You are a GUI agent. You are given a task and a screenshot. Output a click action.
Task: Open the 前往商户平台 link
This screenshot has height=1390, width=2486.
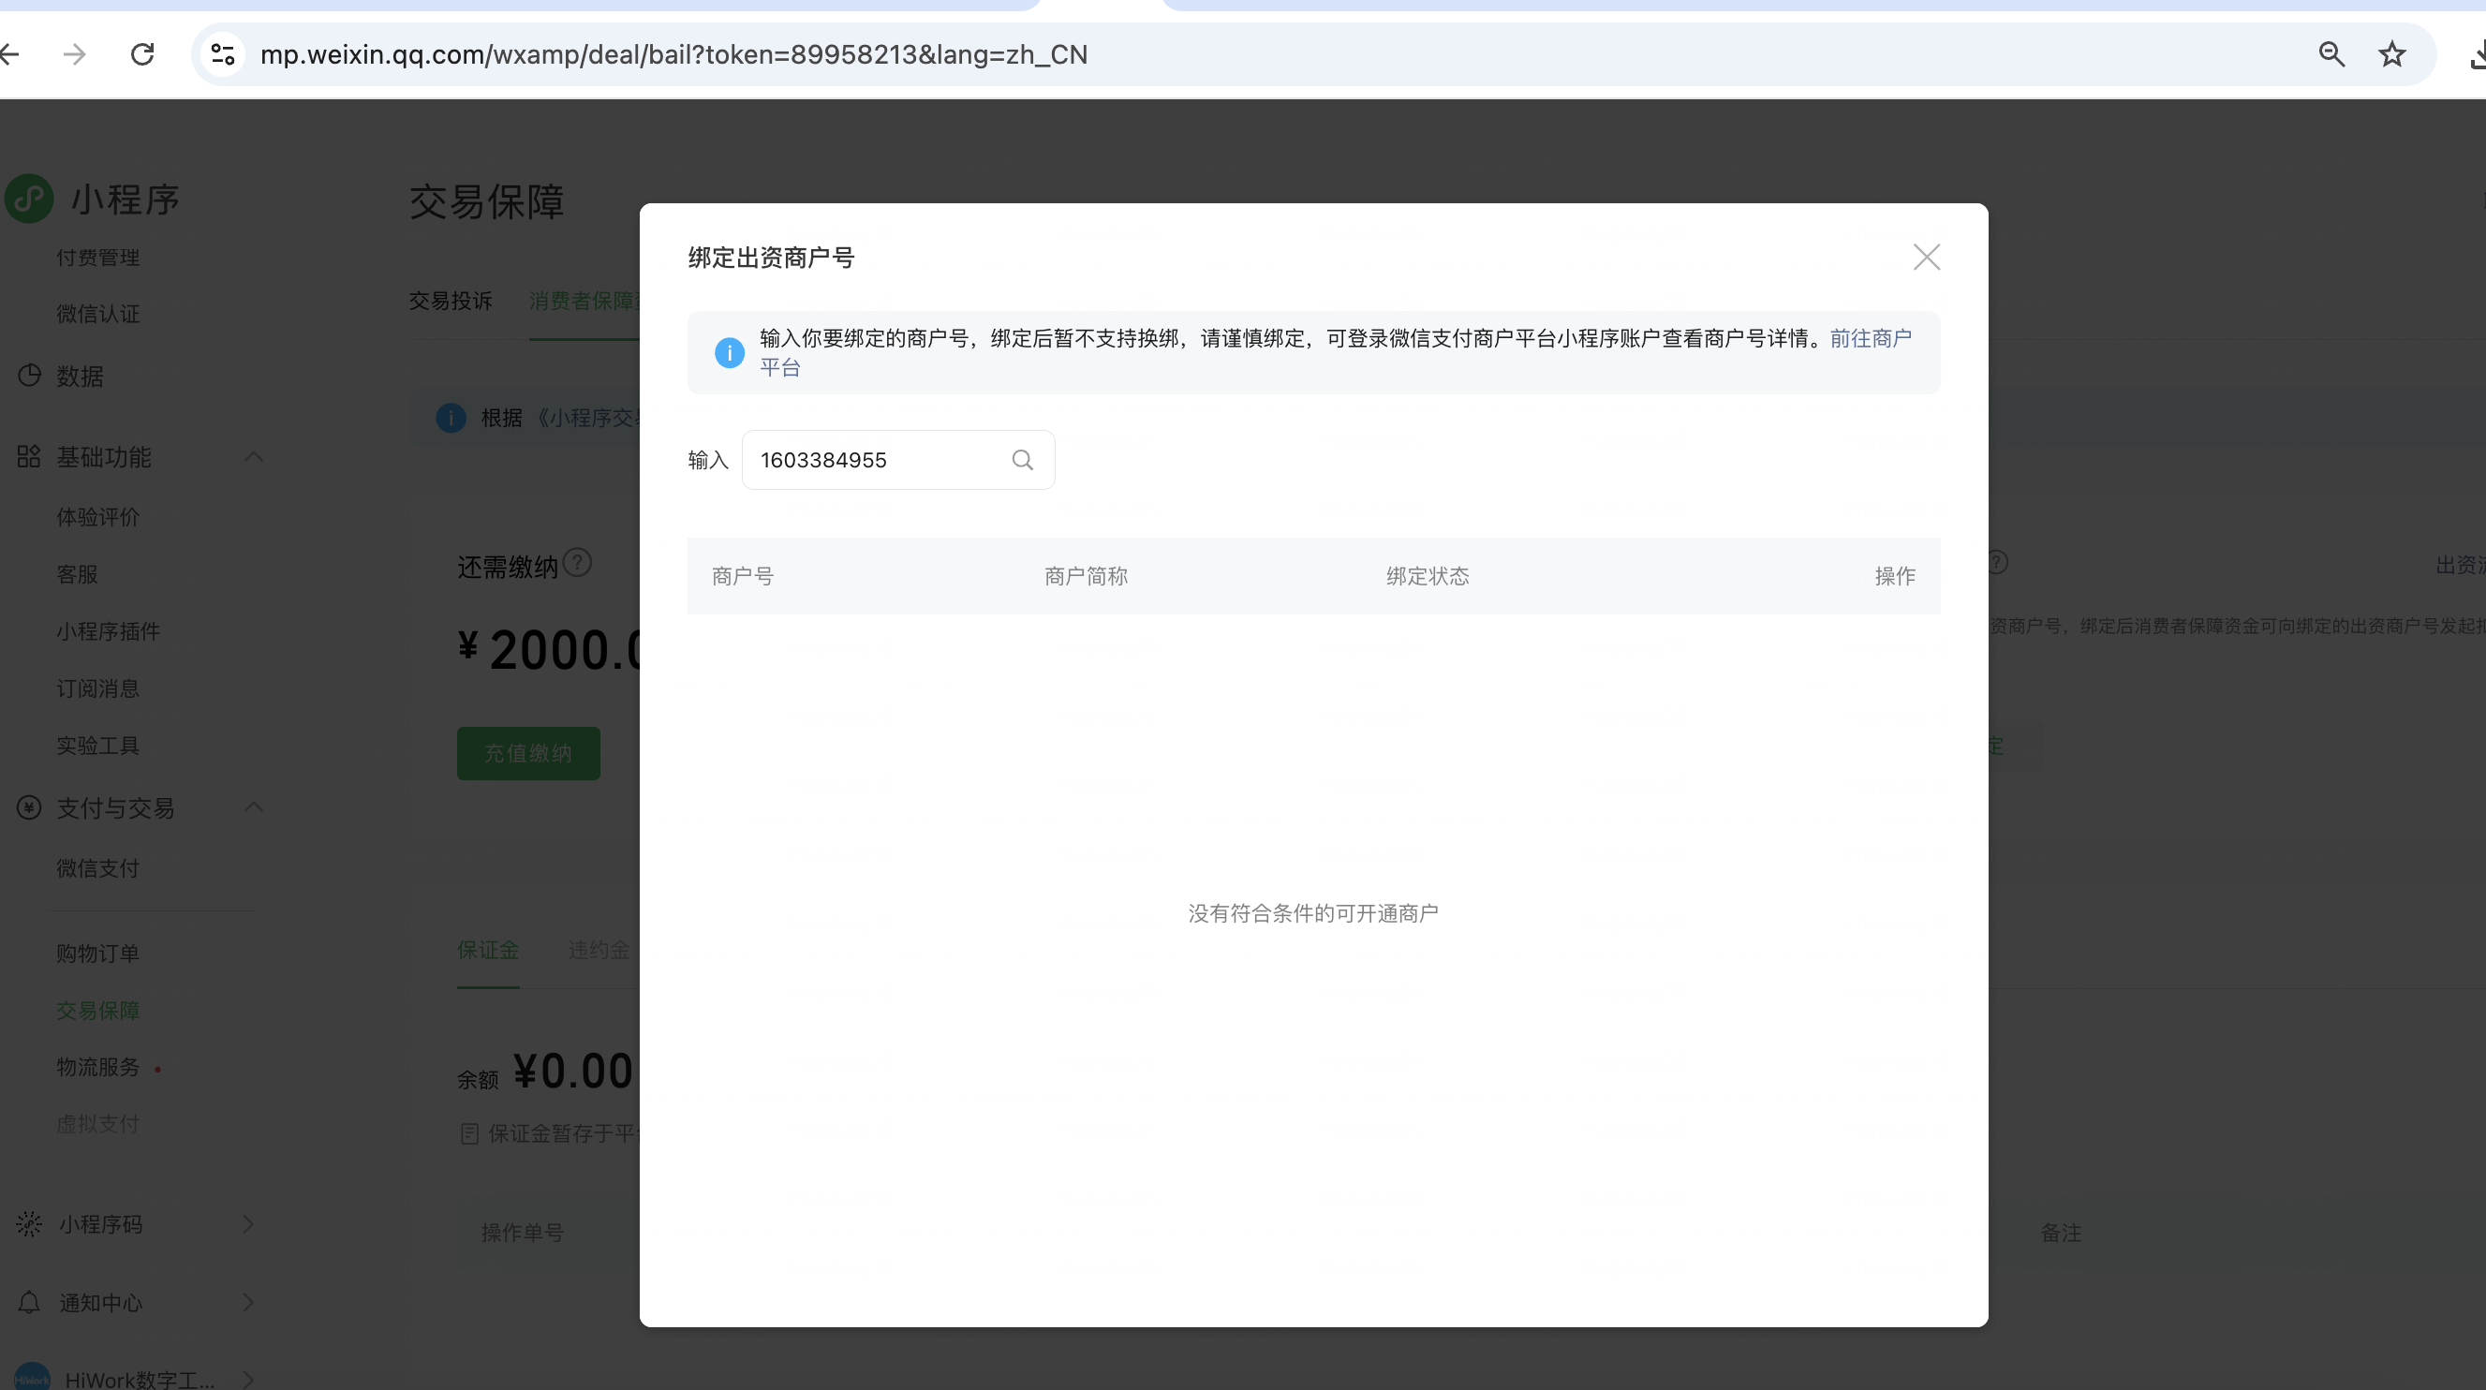(1870, 339)
